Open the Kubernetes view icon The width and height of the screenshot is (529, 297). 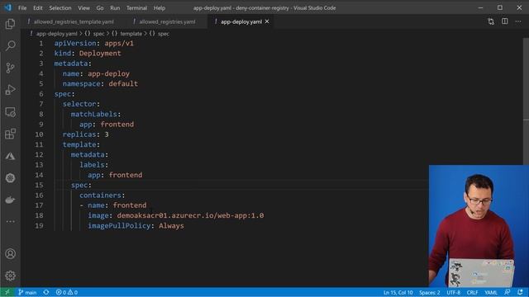pyautogui.click(x=10, y=178)
